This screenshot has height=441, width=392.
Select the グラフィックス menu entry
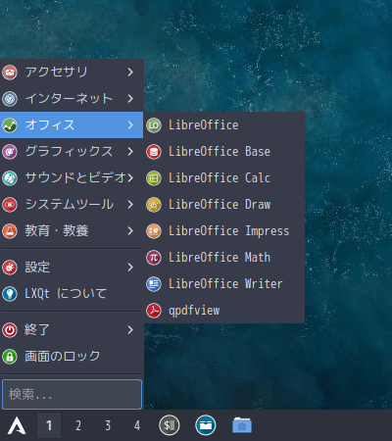(72, 152)
